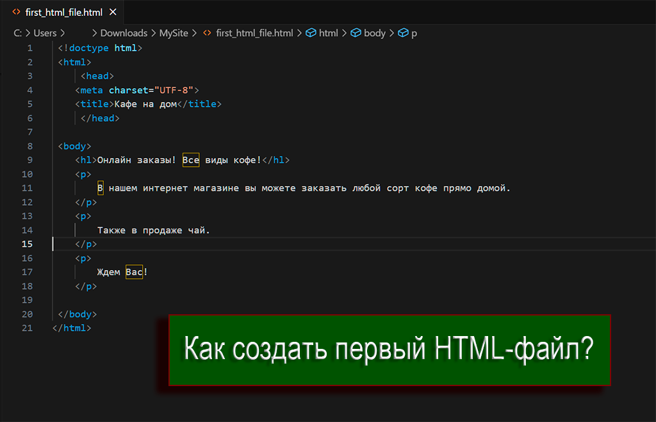Click the p symbol icon in breadcrumb
The image size is (656, 422).
[403, 33]
